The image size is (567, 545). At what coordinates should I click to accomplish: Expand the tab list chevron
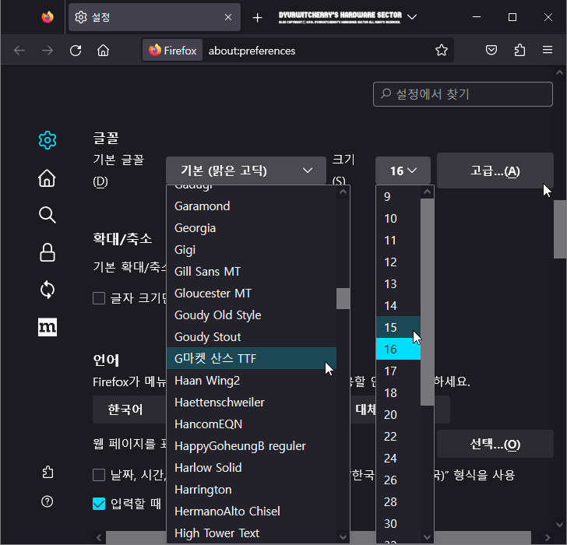[x=412, y=17]
